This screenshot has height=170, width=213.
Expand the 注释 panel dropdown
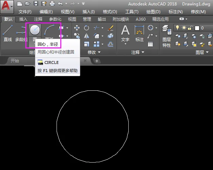pyautogui.click(x=143, y=52)
